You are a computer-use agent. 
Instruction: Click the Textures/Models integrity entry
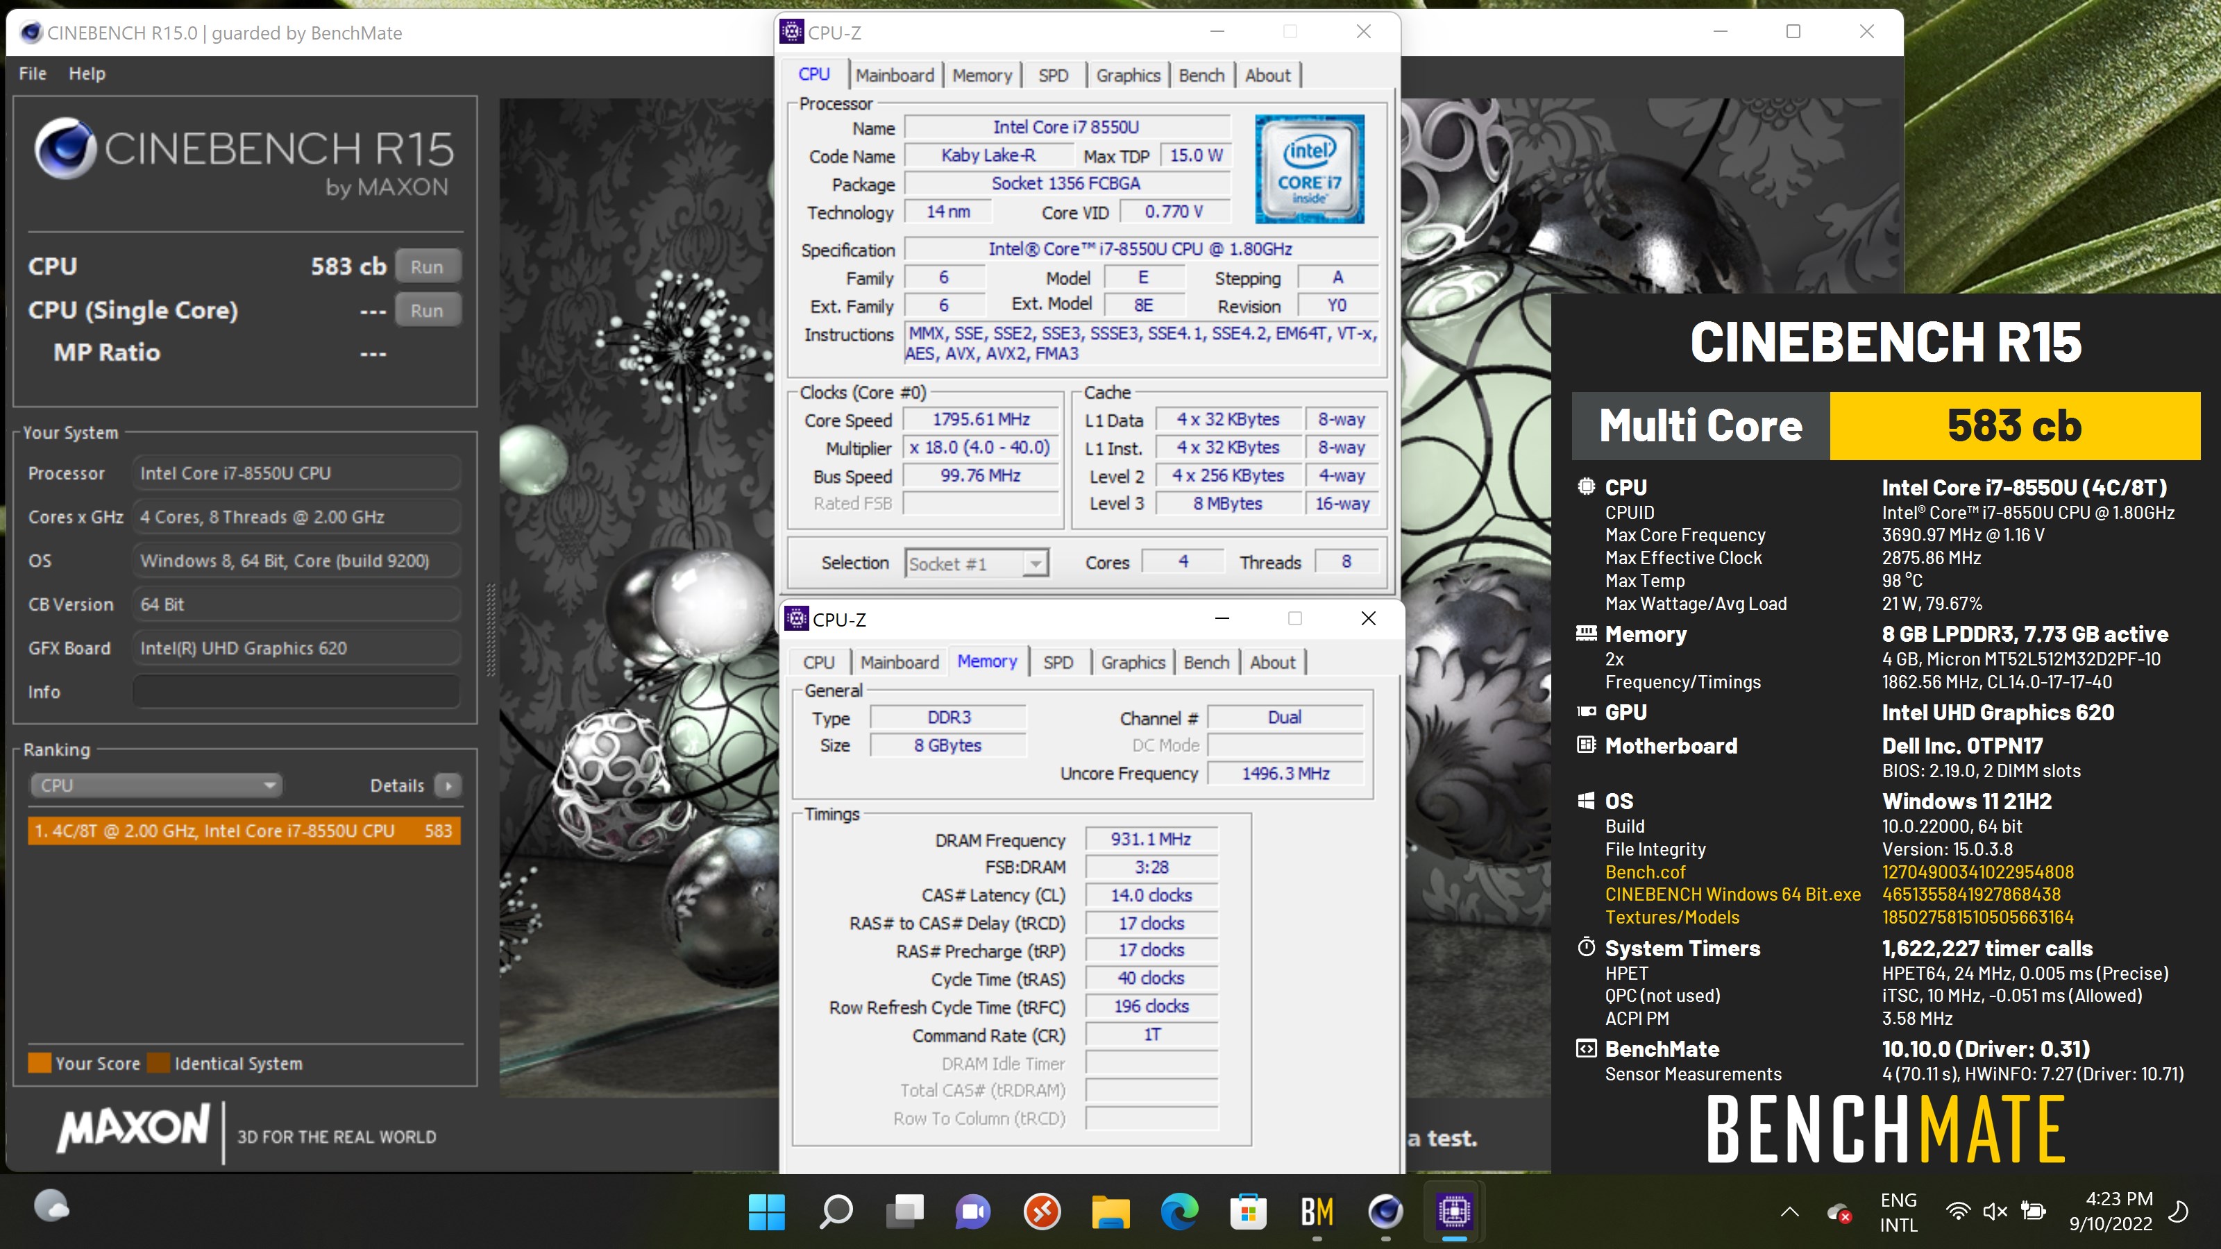pos(1672,917)
